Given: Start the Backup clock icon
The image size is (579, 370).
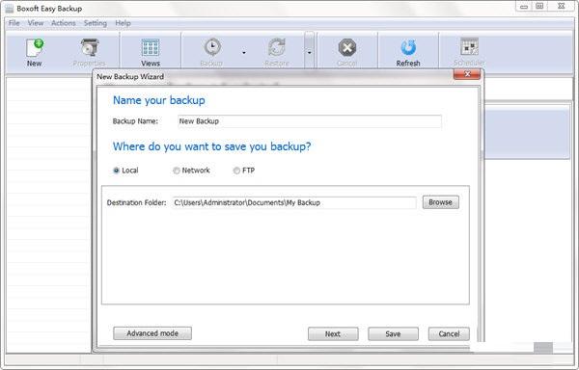Looking at the screenshot, I should click(212, 47).
